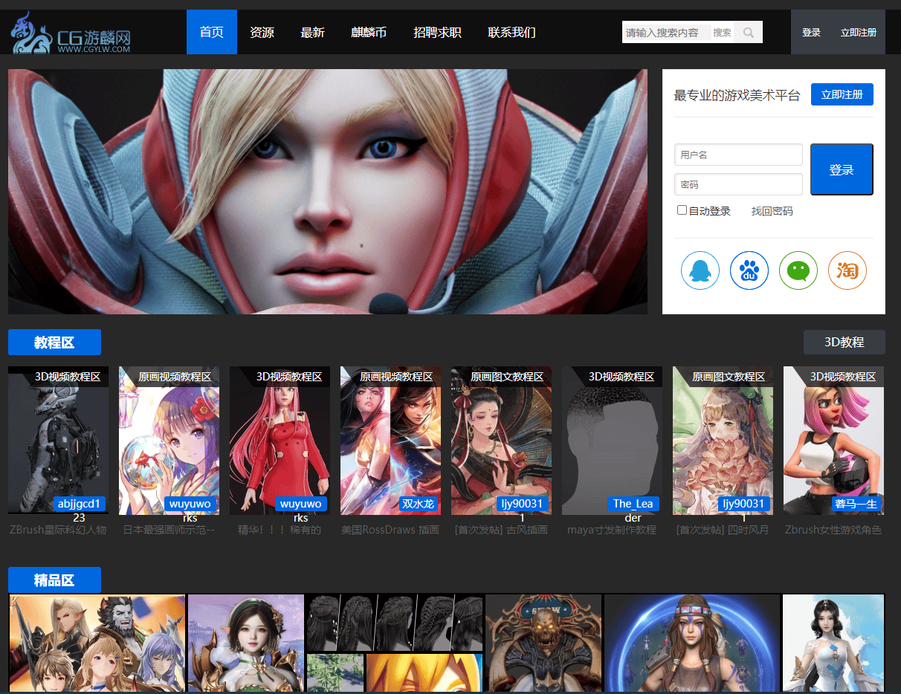
Task: Focus the 用户名 input field
Action: tap(738, 155)
